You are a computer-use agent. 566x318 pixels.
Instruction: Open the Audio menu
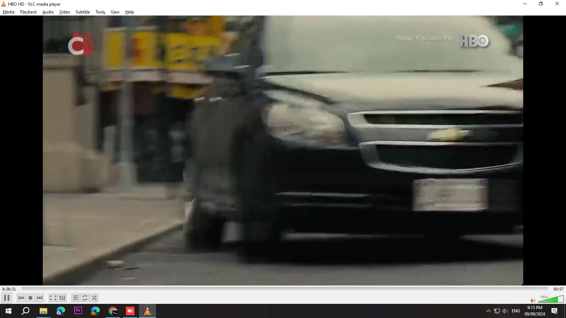(48, 12)
